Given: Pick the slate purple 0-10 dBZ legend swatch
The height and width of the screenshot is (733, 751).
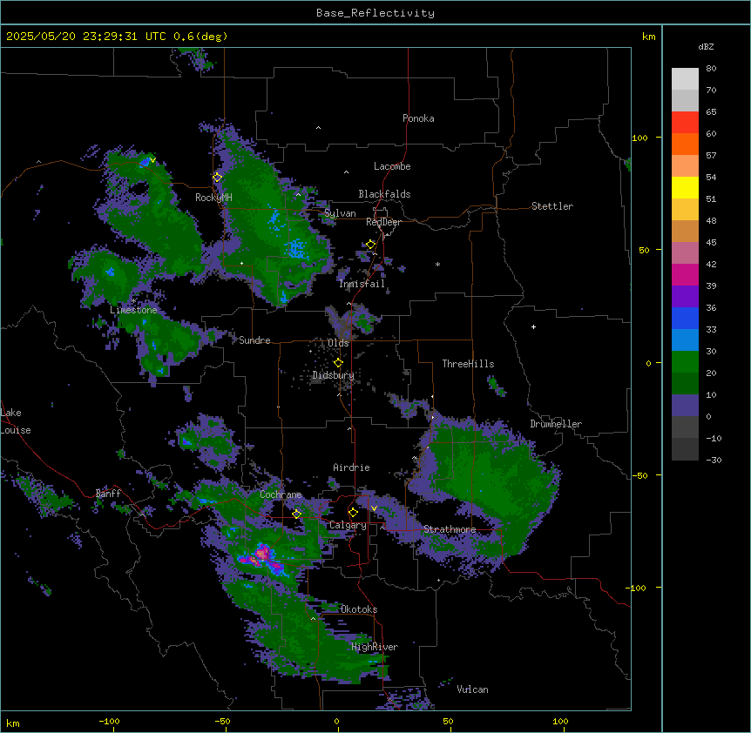Looking at the screenshot, I should 685,406.
